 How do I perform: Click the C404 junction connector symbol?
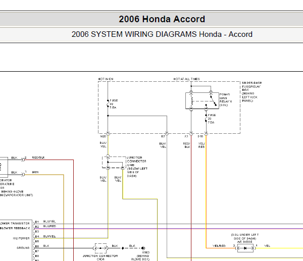tap(100, 248)
